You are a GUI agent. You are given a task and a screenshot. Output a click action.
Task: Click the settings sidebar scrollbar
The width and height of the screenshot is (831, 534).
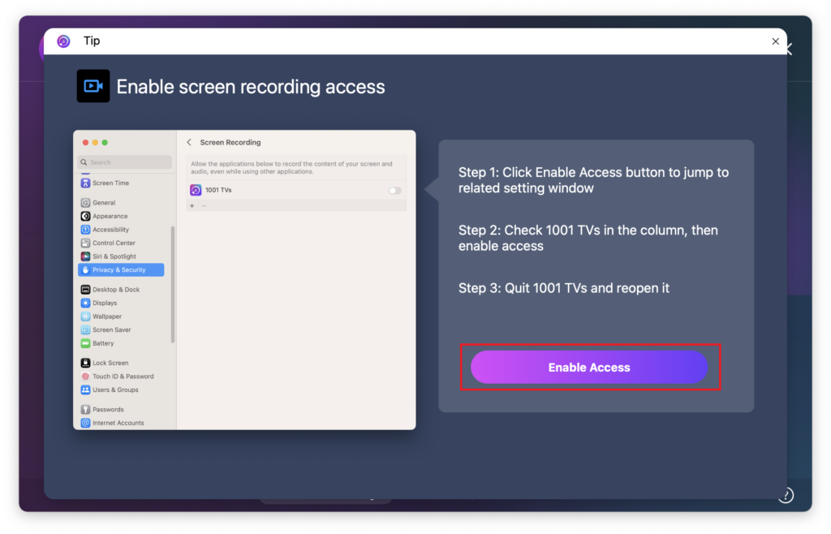click(x=172, y=284)
